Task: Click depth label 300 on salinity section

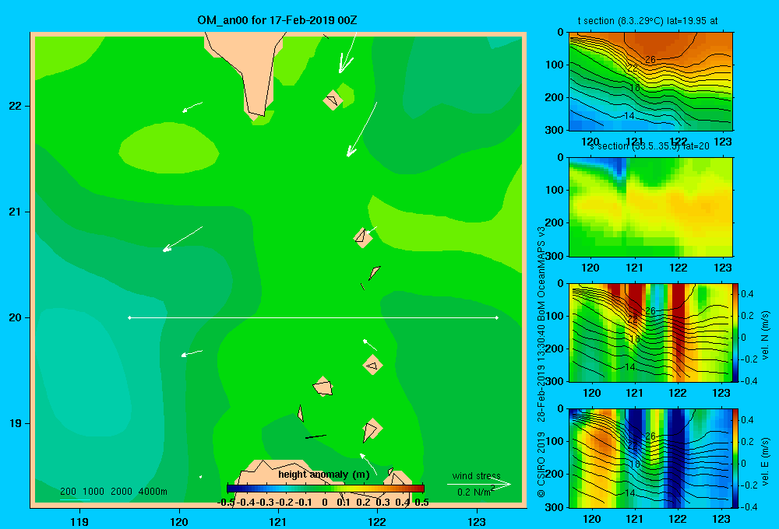Action: pos(555,256)
